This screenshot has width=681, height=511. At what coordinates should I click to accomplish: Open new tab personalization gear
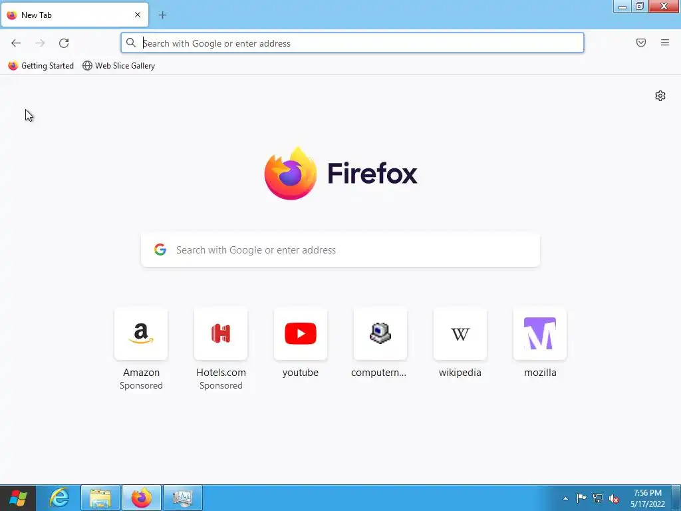click(x=660, y=96)
